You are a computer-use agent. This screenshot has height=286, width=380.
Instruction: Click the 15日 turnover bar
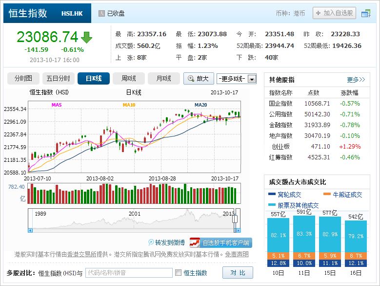330,242
